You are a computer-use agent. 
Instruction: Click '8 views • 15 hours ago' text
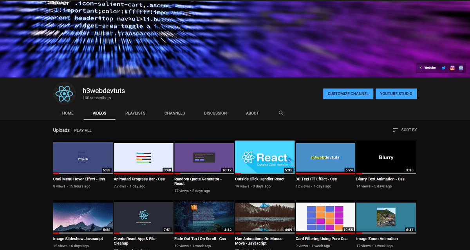coord(72,186)
